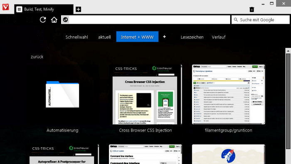Click the Cross Browser CSS Injection label
The height and width of the screenshot is (164, 291).
pos(145,130)
